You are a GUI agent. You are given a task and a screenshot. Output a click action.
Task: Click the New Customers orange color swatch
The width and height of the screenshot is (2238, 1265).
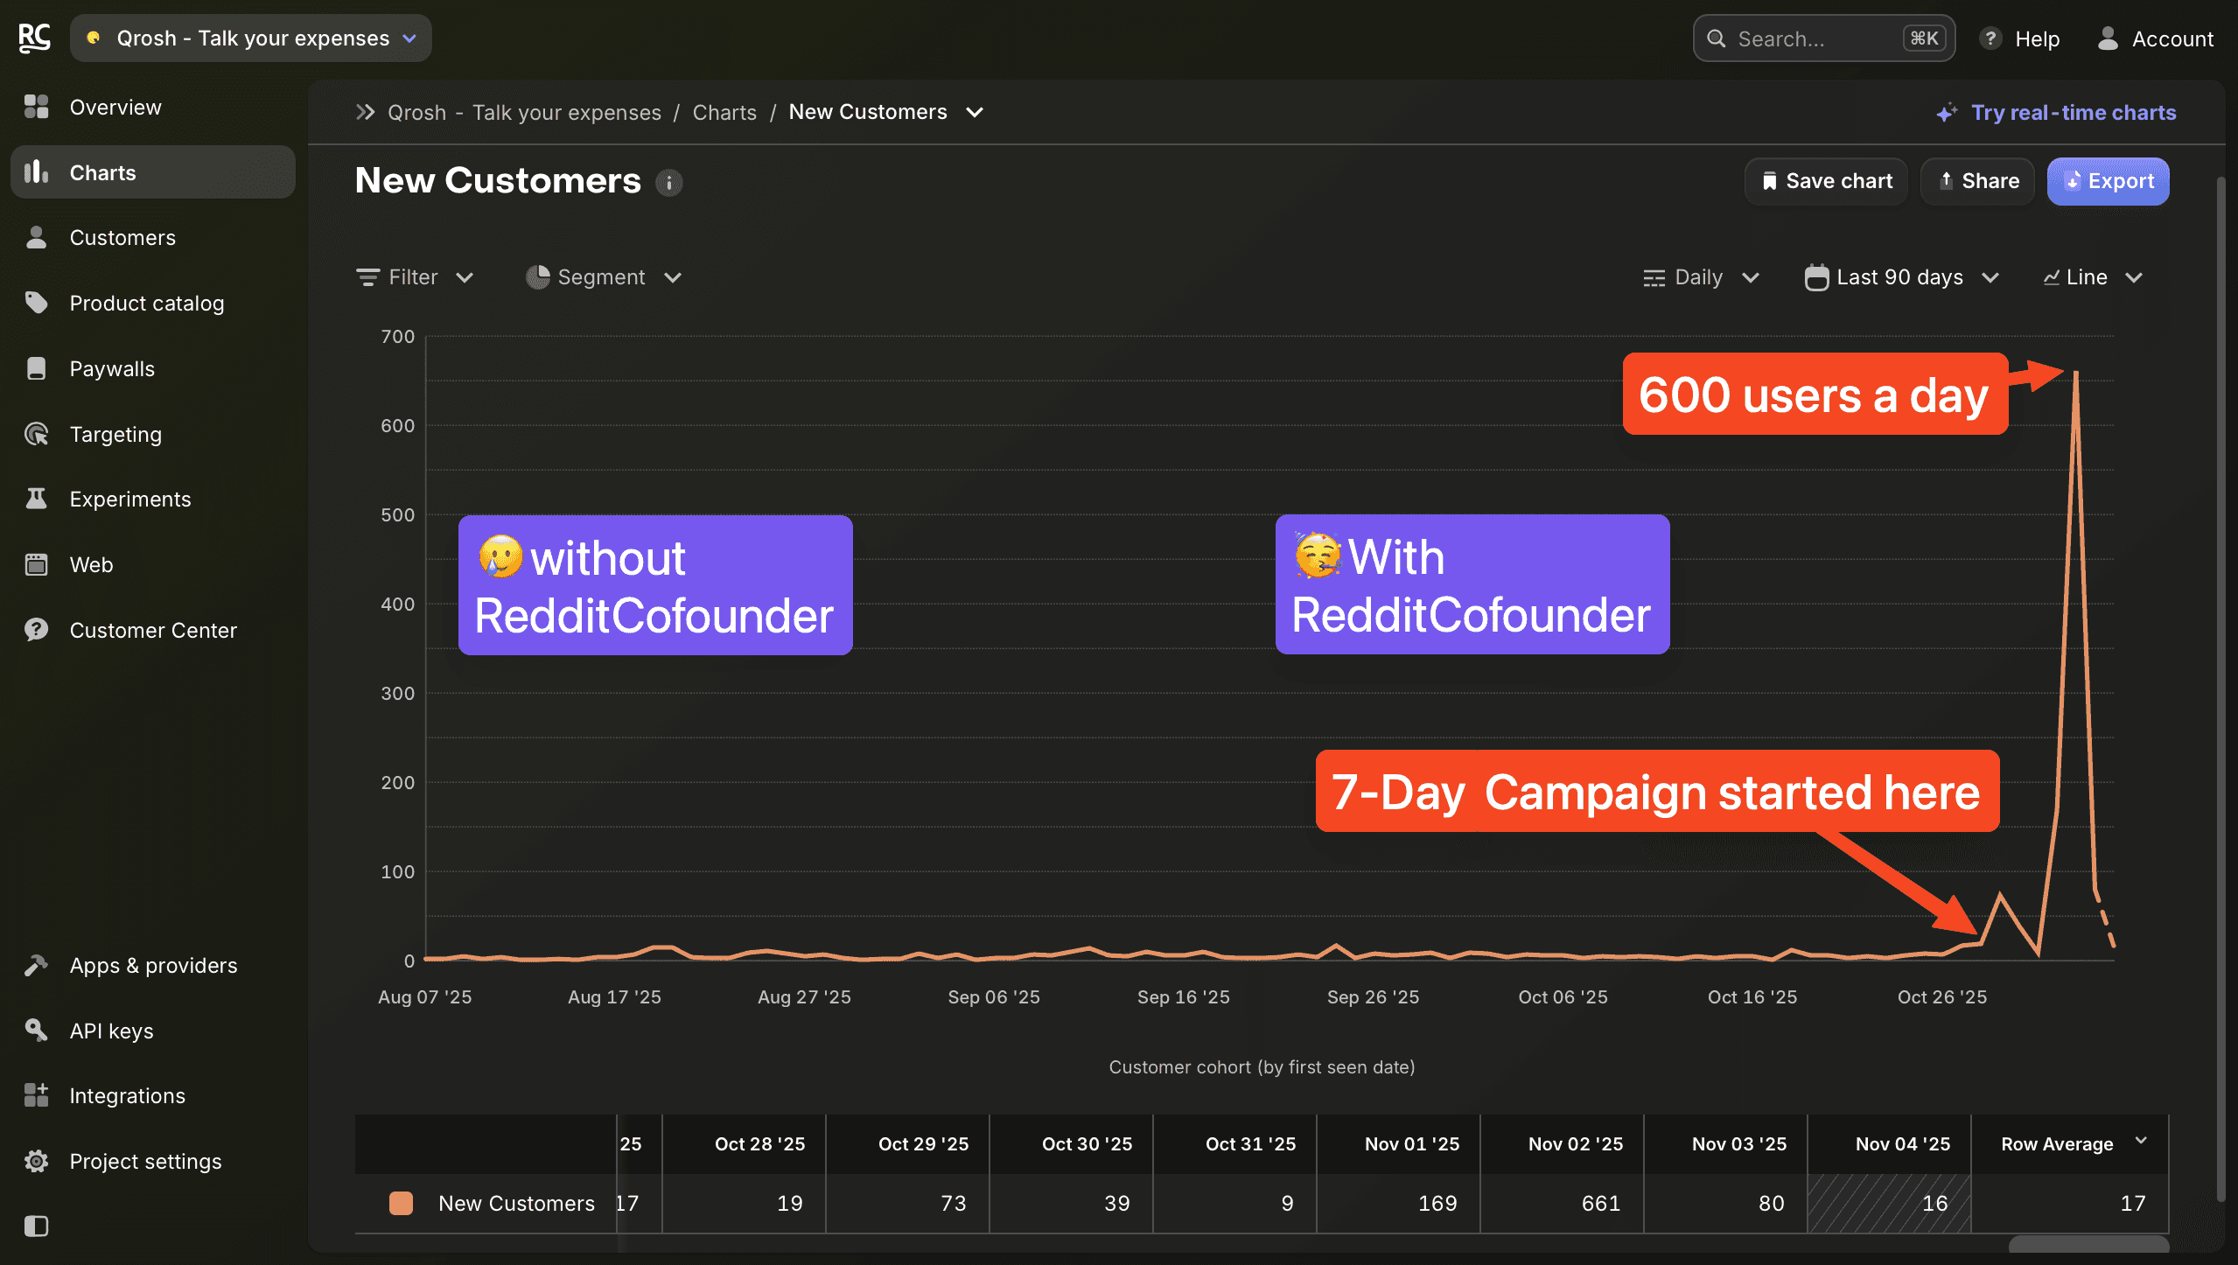point(401,1203)
